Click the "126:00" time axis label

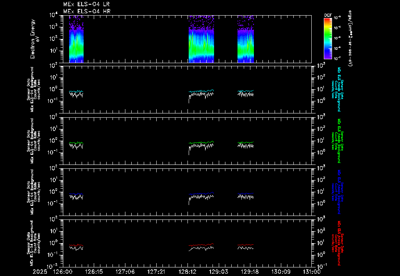point(63,272)
